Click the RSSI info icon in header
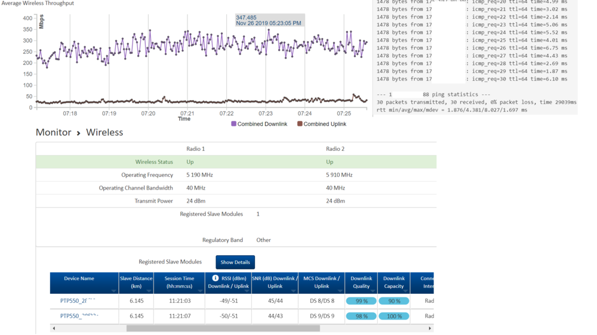The image size is (597, 335). tap(216, 278)
